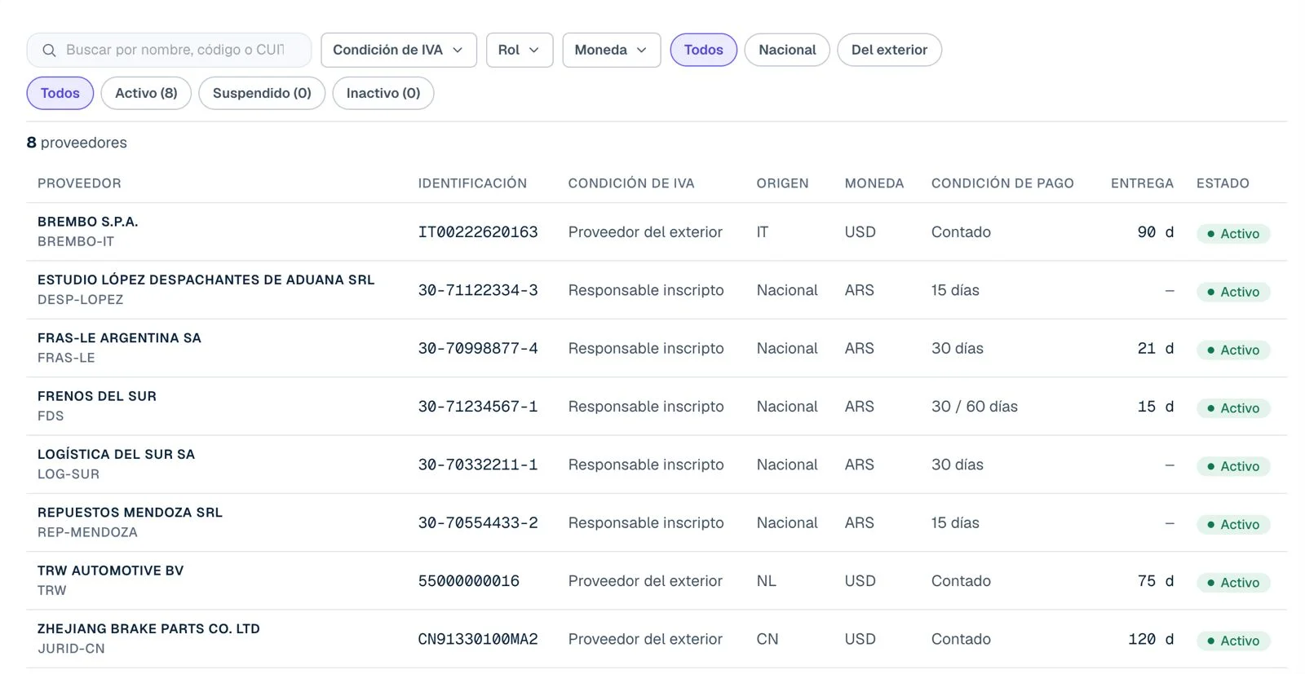Click payment term 30 / 60 días
The width and height of the screenshot is (1305, 674).
coord(975,407)
